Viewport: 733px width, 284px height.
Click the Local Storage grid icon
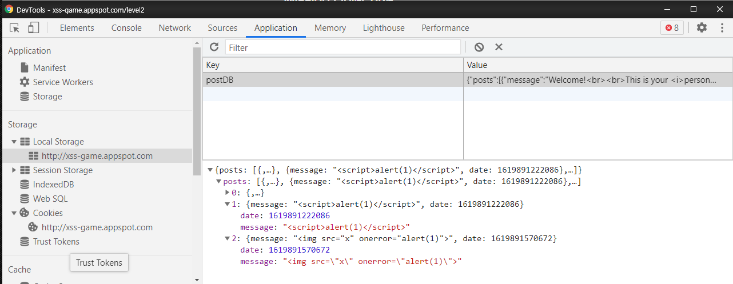click(x=25, y=141)
